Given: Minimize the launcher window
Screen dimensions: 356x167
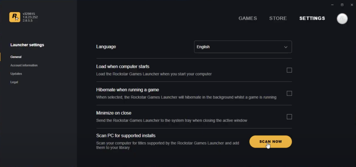Looking at the screenshot, I should (333, 5).
